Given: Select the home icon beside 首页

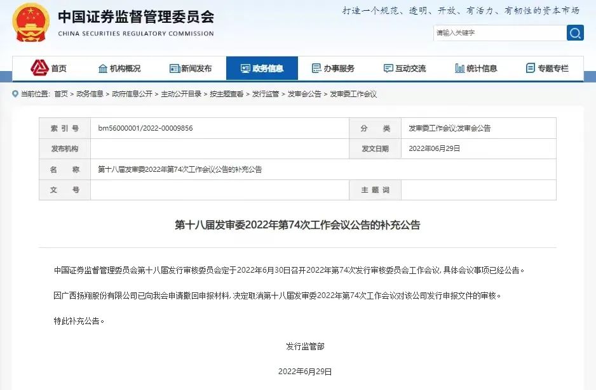Looking at the screenshot, I should pyautogui.click(x=37, y=67).
